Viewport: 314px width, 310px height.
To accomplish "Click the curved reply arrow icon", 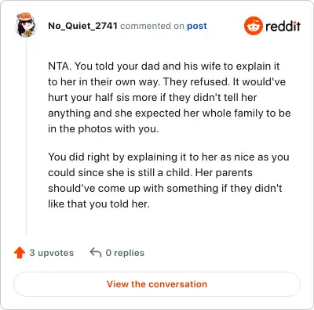I will click(96, 253).
